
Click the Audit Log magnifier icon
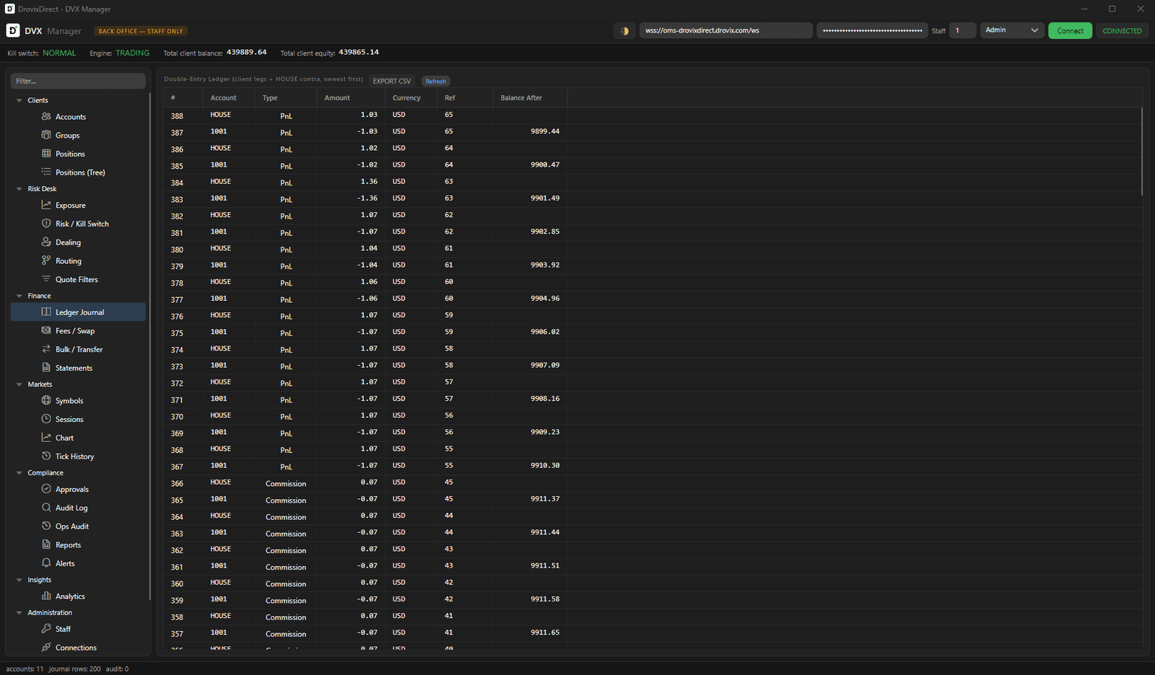tap(46, 508)
